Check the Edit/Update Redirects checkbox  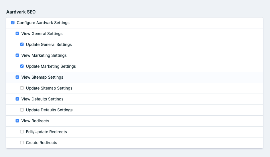[22, 132]
